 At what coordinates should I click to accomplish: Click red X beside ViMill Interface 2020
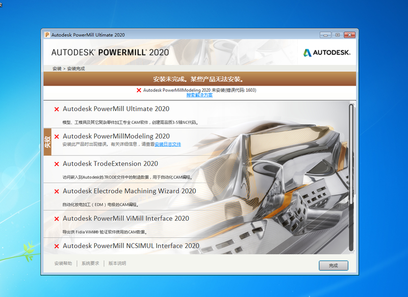click(x=57, y=219)
